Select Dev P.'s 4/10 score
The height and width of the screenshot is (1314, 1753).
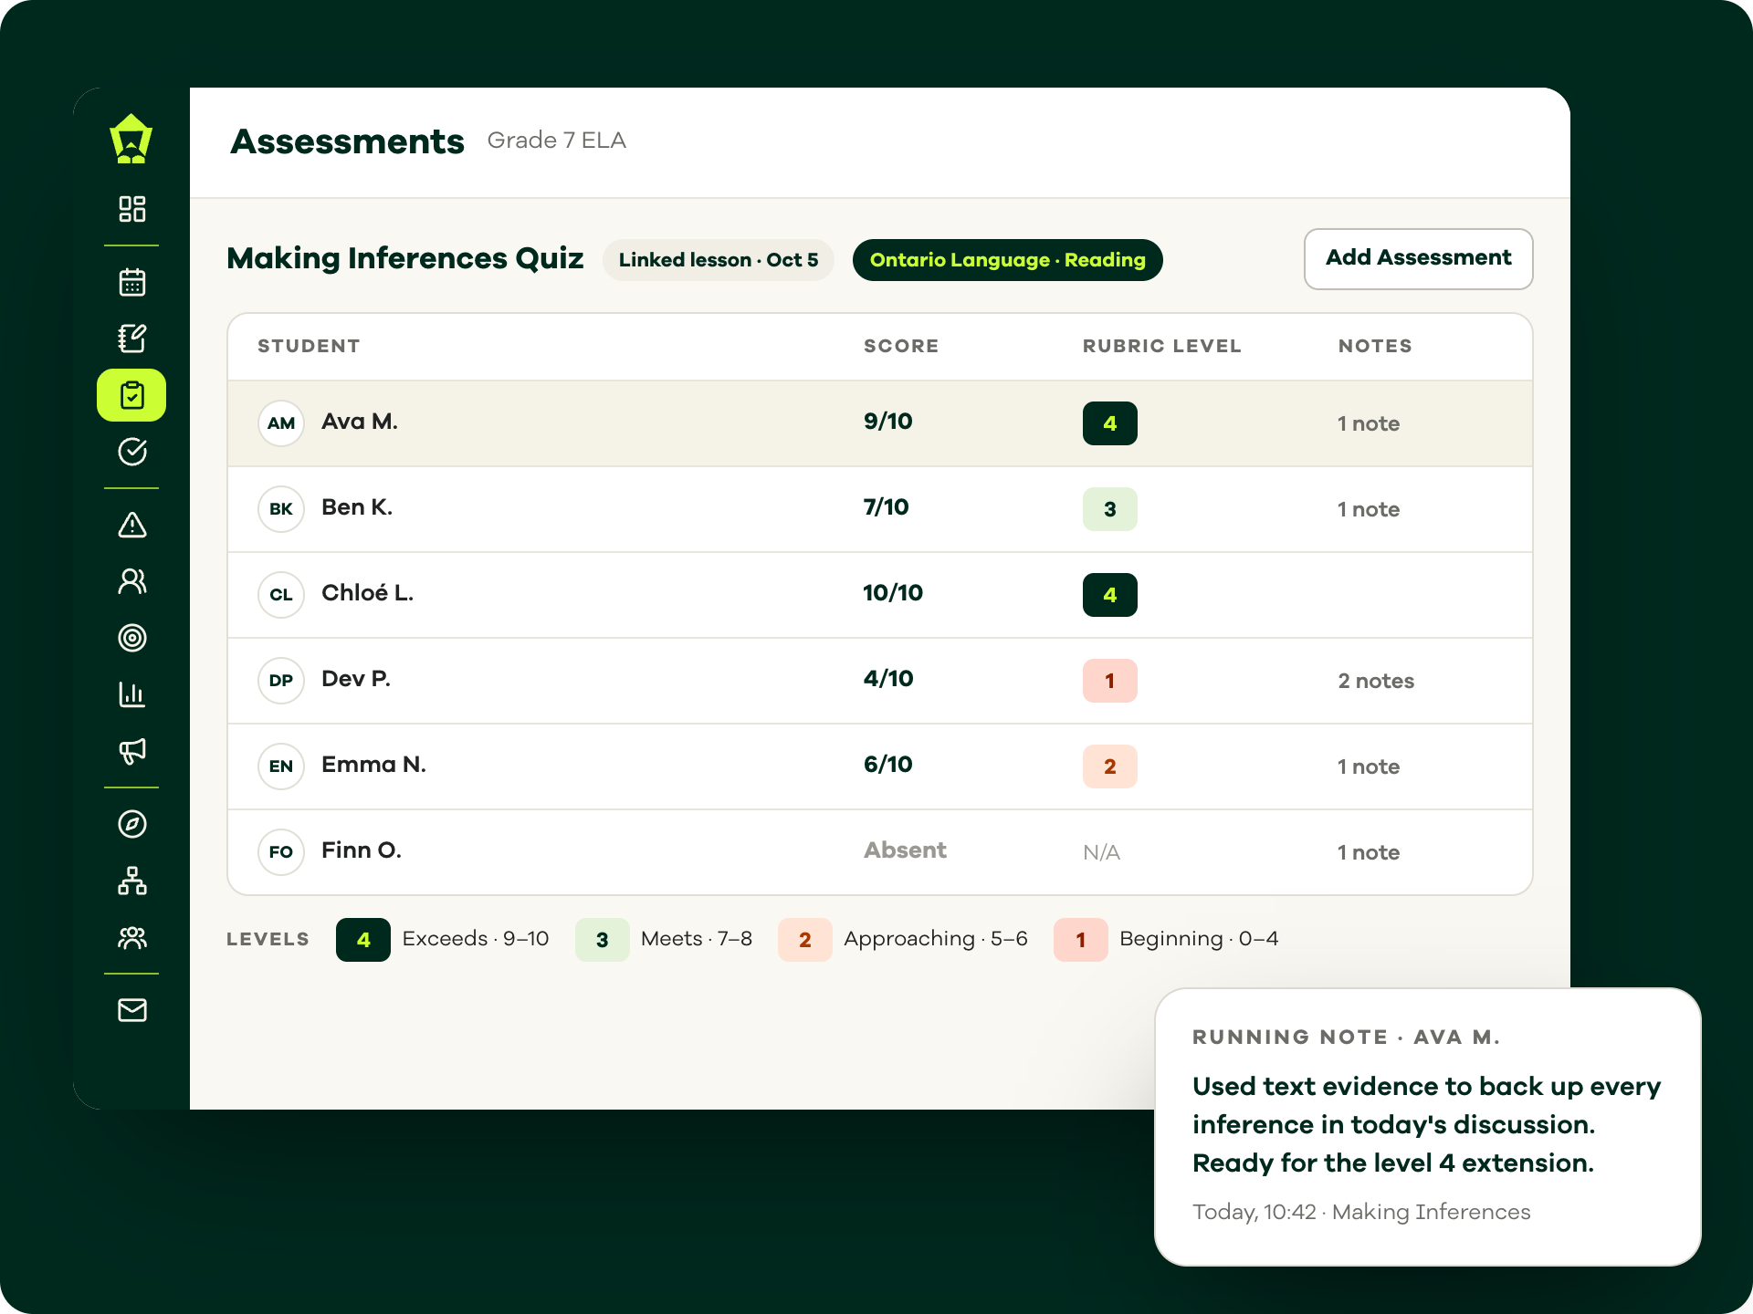888,679
